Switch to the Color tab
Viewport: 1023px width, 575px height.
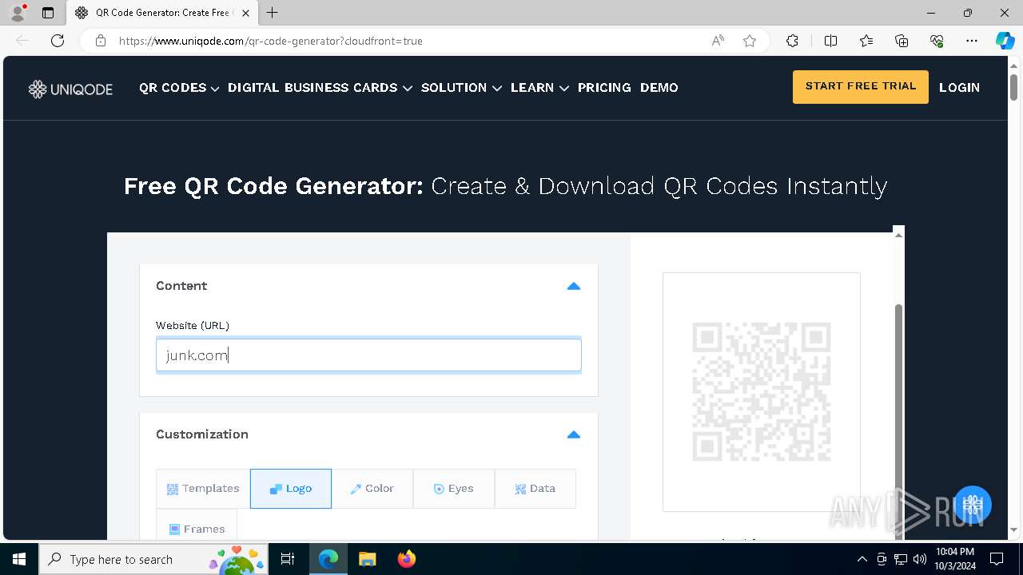372,489
